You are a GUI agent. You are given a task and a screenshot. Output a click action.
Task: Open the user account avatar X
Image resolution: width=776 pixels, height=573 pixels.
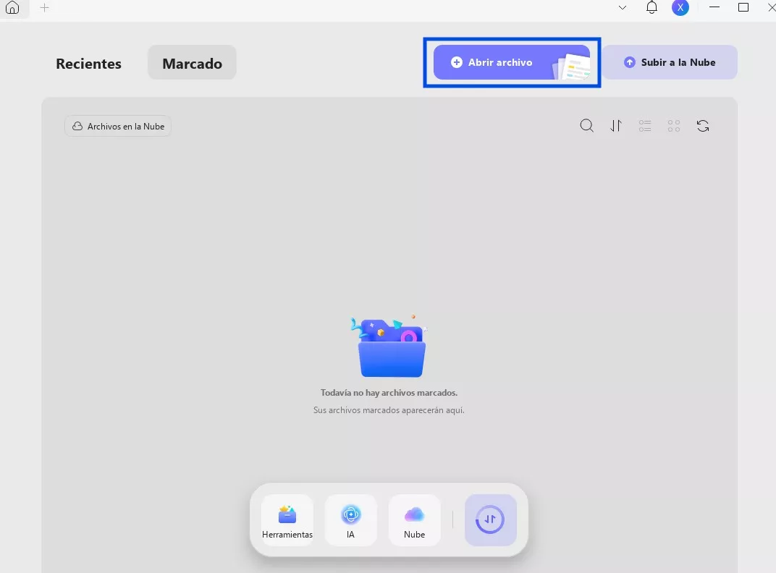tap(680, 7)
